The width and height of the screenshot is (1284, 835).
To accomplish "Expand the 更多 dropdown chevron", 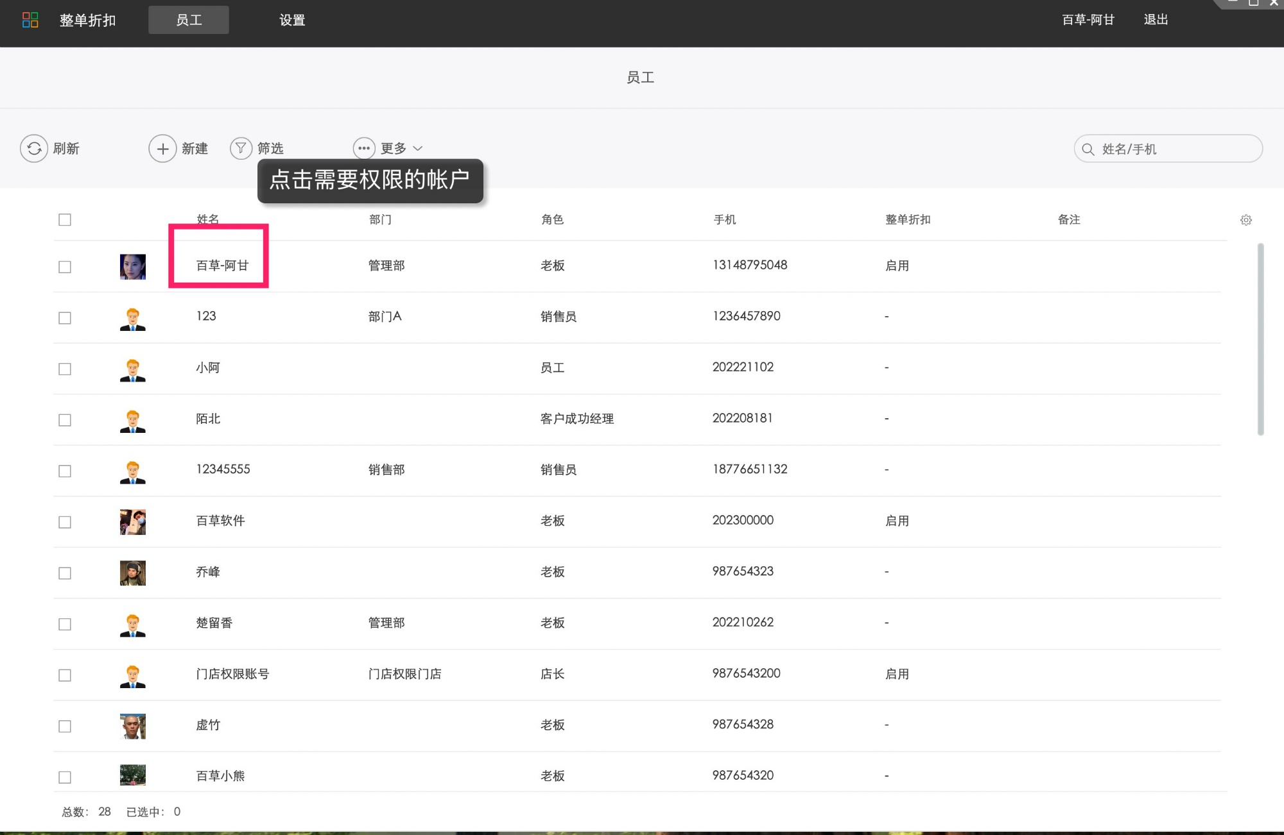I will [x=418, y=148].
